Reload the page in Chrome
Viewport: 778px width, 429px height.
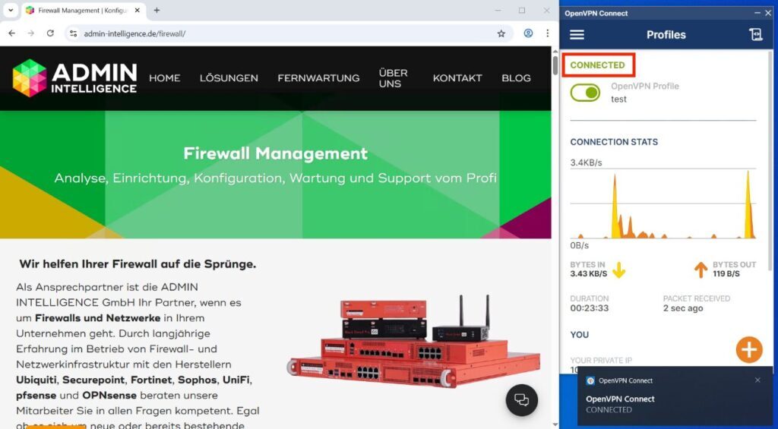[50, 33]
